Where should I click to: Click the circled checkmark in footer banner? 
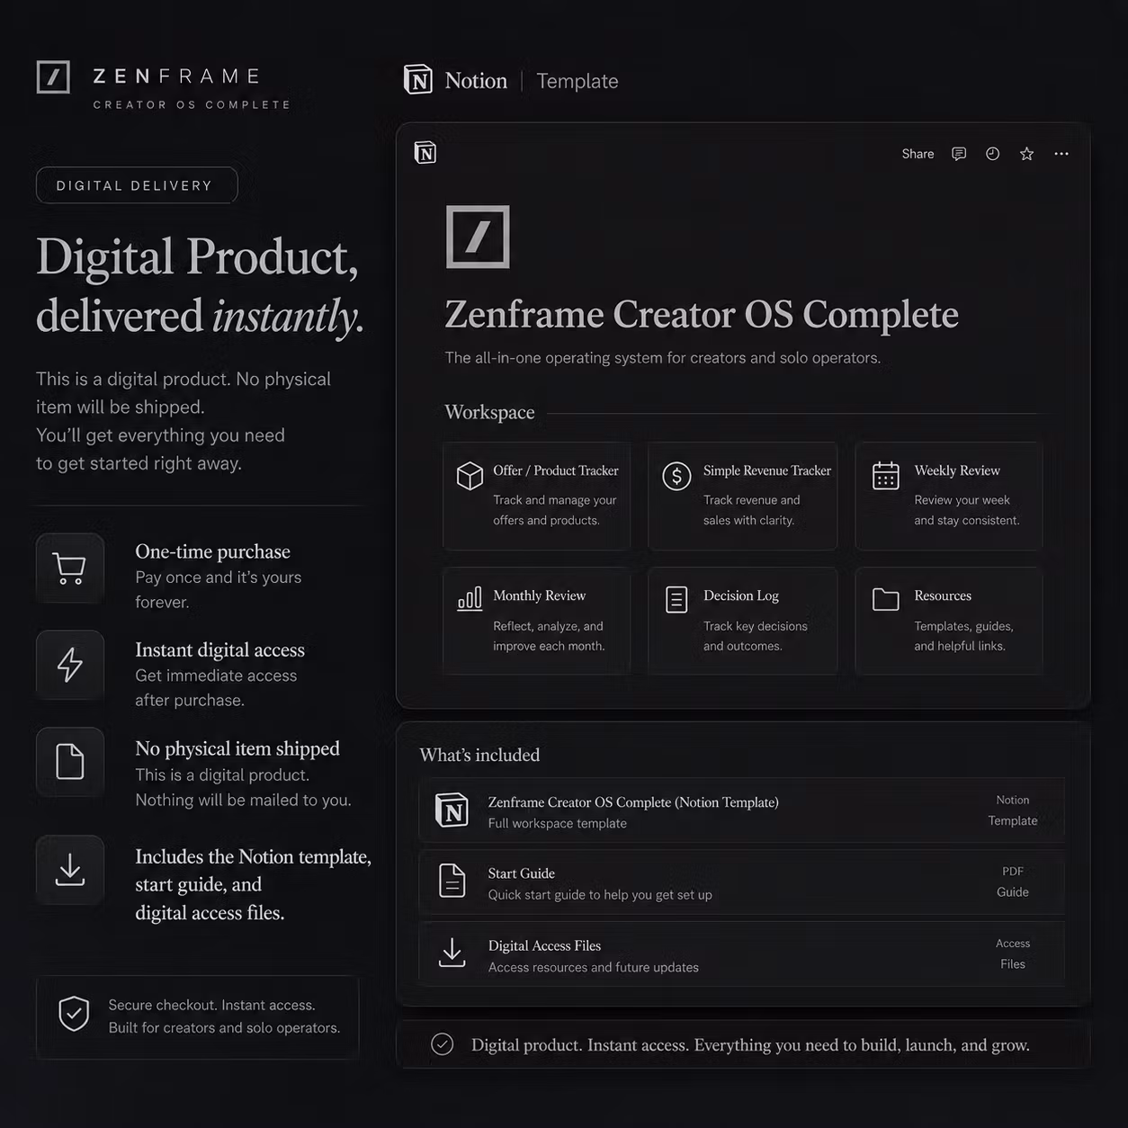pyautogui.click(x=442, y=1043)
